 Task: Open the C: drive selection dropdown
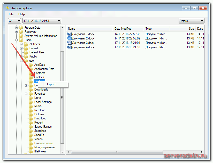(14, 21)
